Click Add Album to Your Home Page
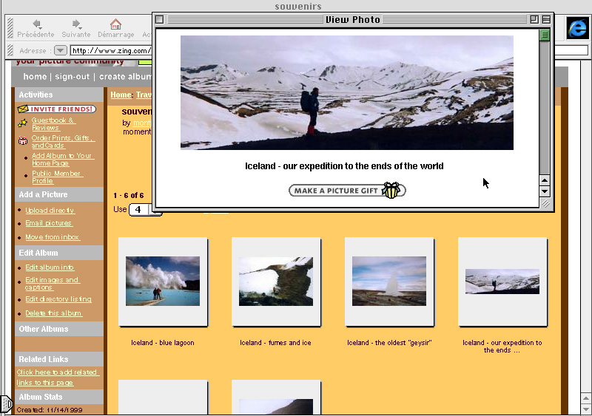This screenshot has width=592, height=416. pyautogui.click(x=63, y=159)
